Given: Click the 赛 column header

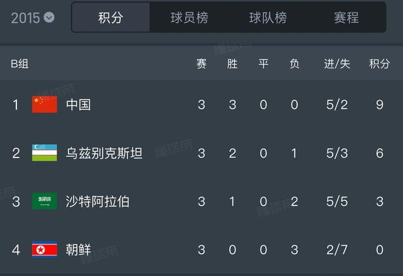Looking at the screenshot, I should click(201, 64).
